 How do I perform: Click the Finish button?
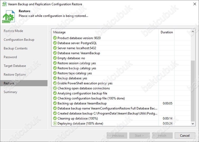(x=162, y=135)
